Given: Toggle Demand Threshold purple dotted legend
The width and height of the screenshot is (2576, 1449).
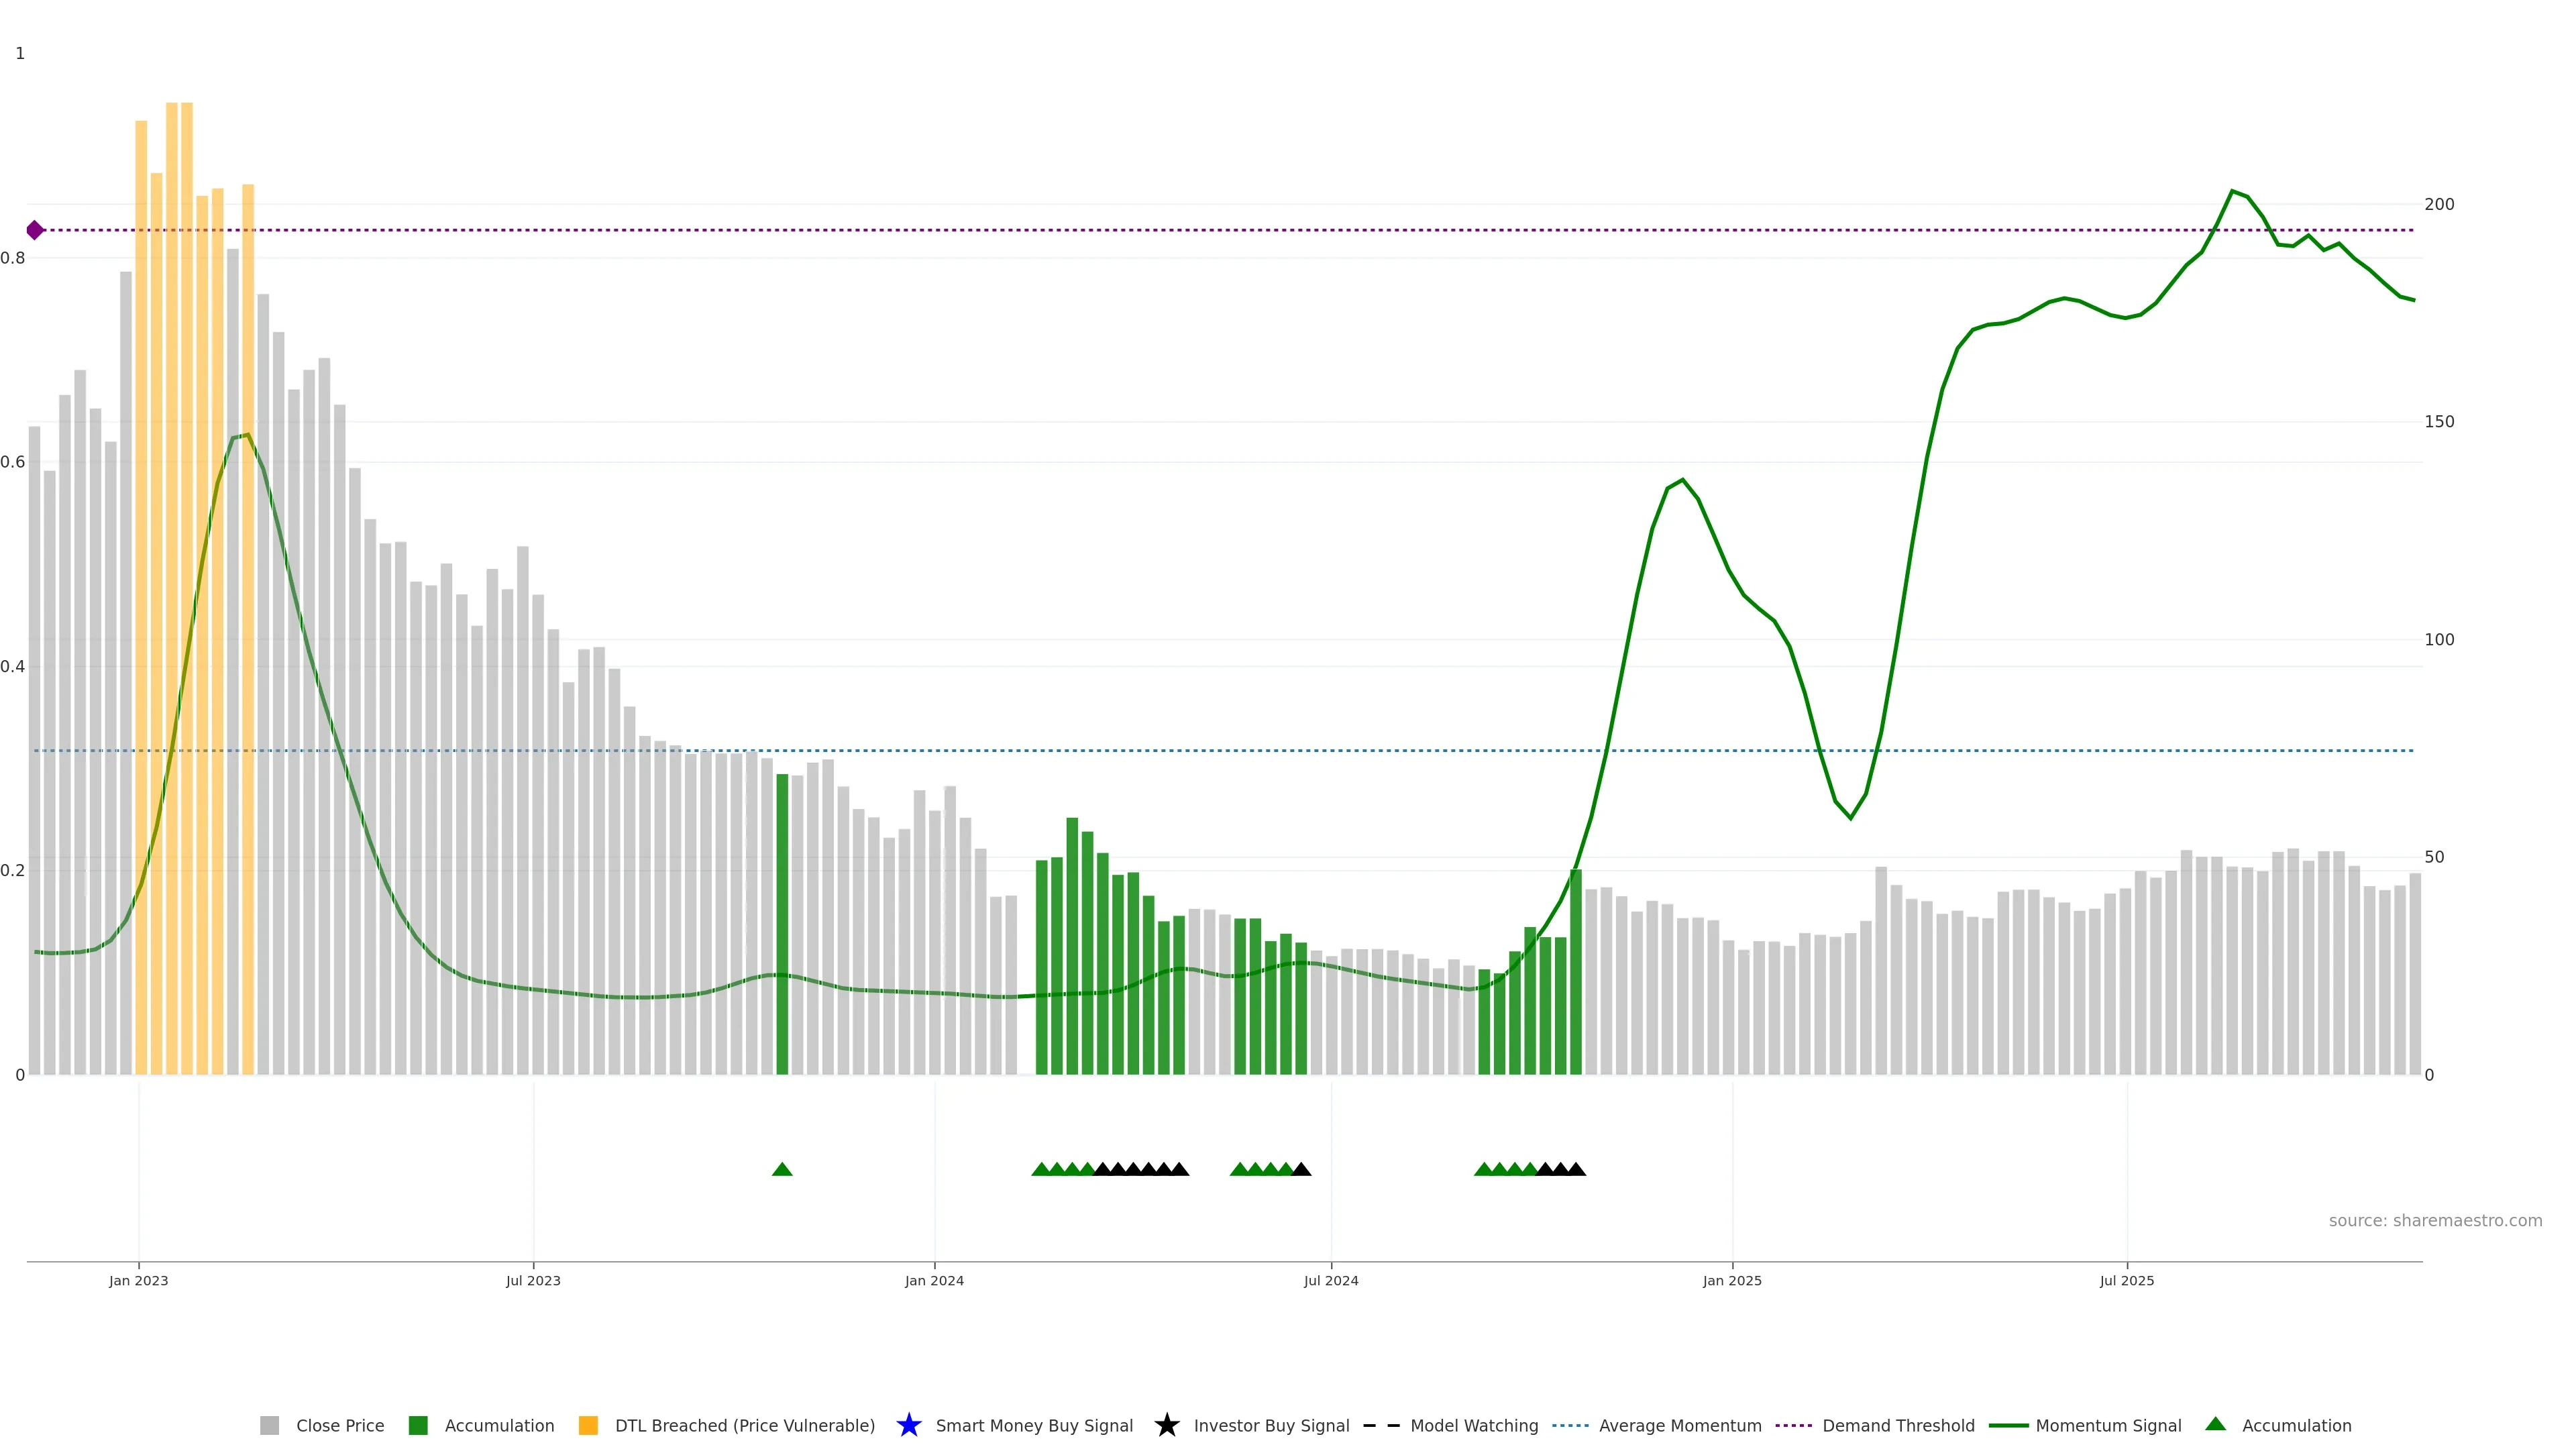Looking at the screenshot, I should click(x=1793, y=1425).
